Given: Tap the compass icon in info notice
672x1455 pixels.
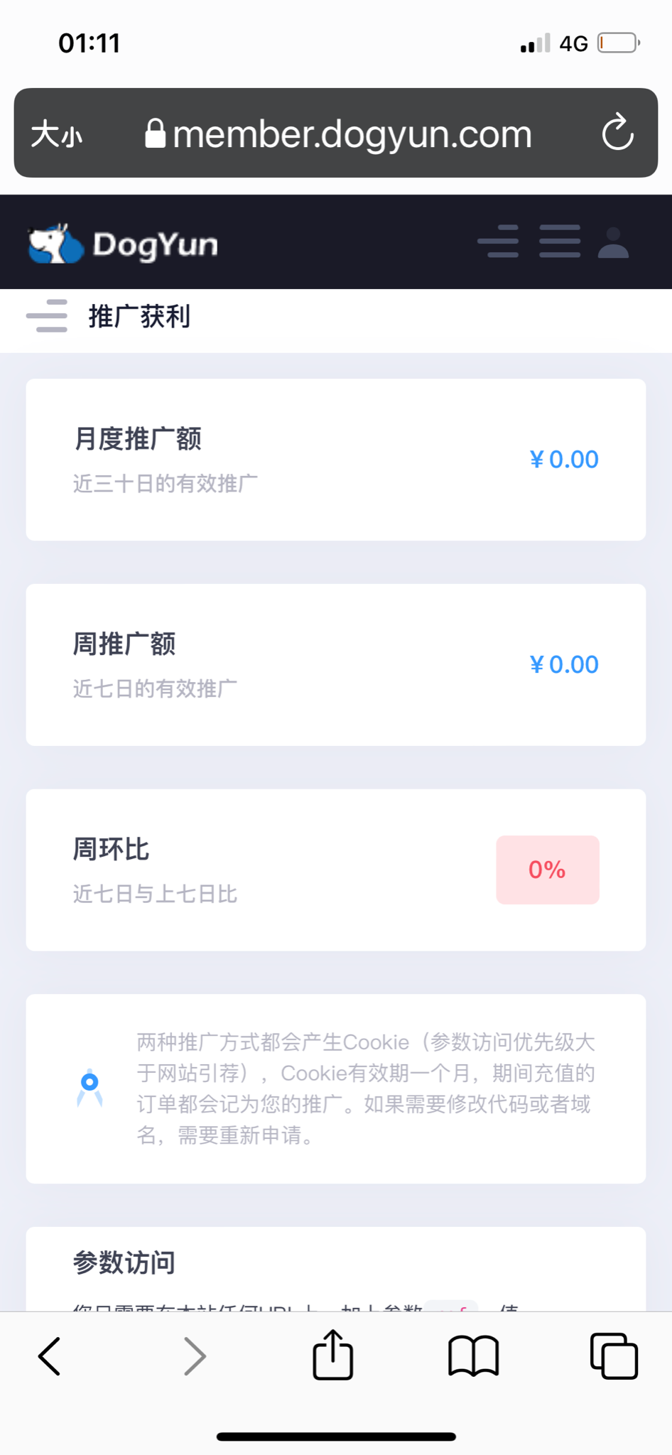Looking at the screenshot, I should [90, 1088].
